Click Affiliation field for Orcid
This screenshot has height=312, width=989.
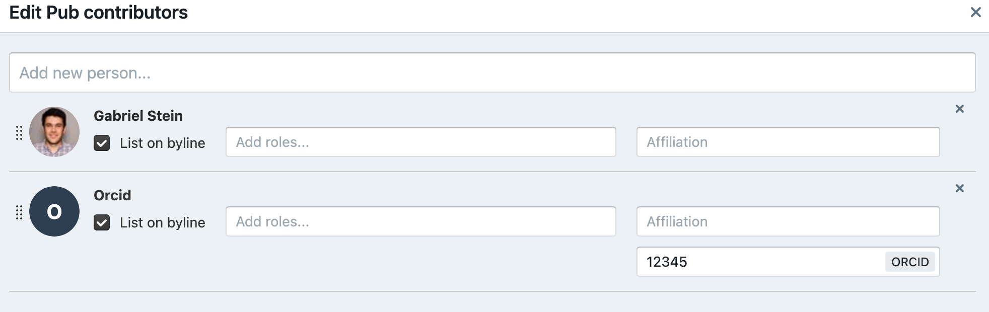(x=788, y=221)
